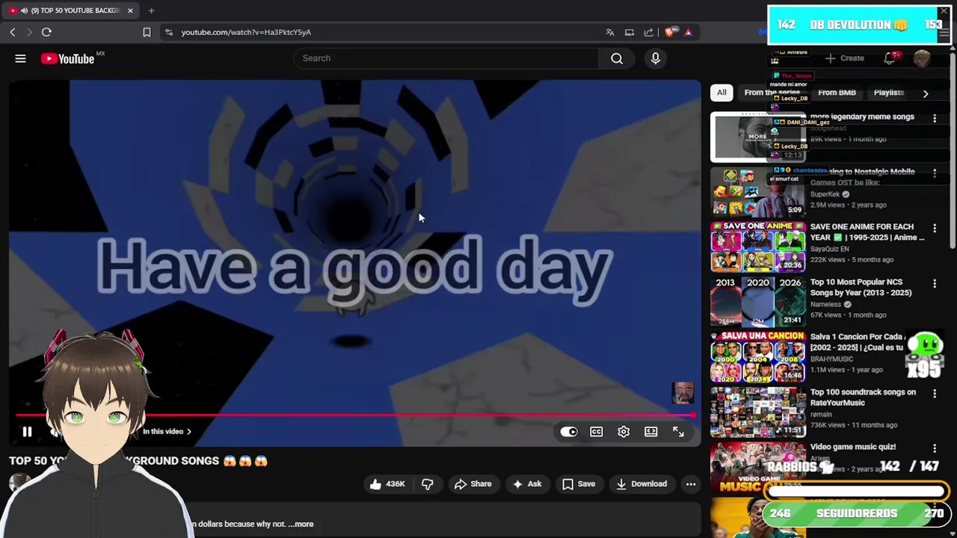957x538 pixels.
Task: Save the video to a playlist
Action: click(x=579, y=484)
